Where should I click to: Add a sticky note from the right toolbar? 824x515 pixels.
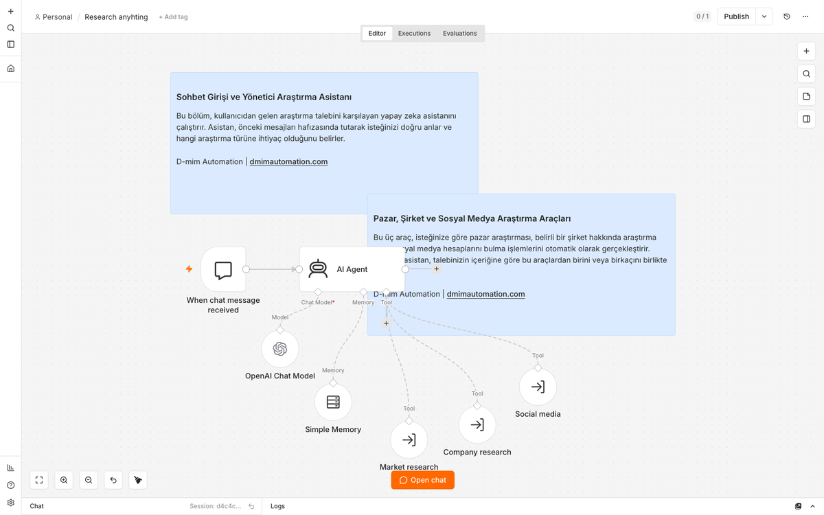coord(806,96)
